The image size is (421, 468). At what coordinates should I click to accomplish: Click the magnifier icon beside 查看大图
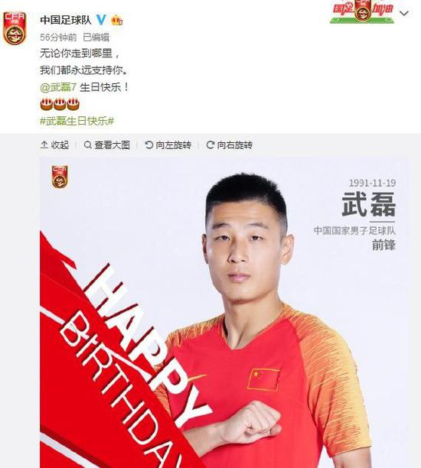coord(88,145)
